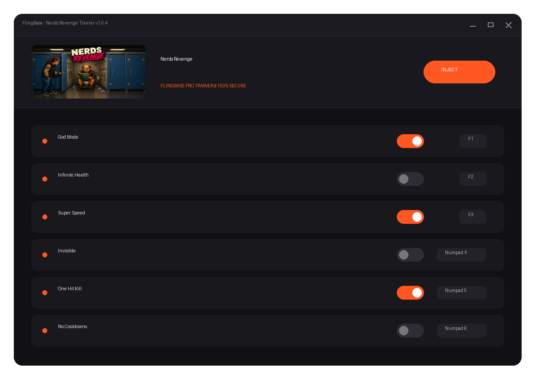535x379 pixels.
Task: Click the orange indicator beside Super Speed
Action: 45,217
